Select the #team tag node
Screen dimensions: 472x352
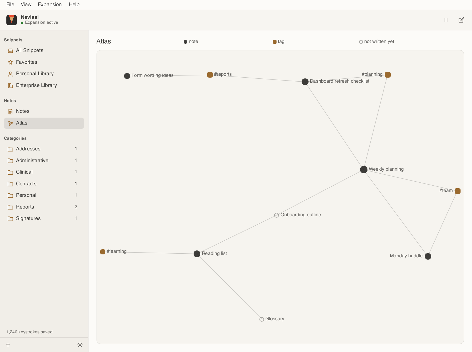coord(458,191)
